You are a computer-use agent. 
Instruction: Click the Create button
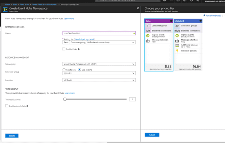pos(12,136)
